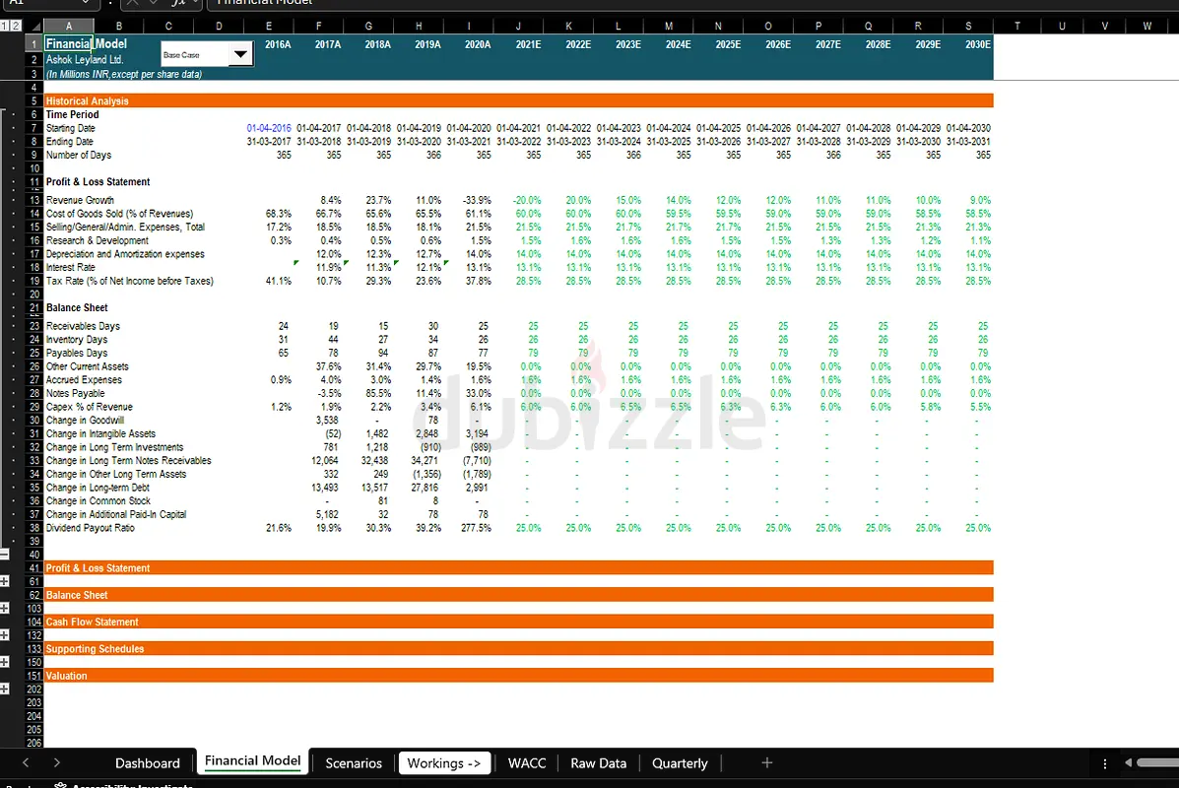Viewport: 1179px width, 788px height.
Task: Expand the Balance Sheet row group
Action: point(5,609)
